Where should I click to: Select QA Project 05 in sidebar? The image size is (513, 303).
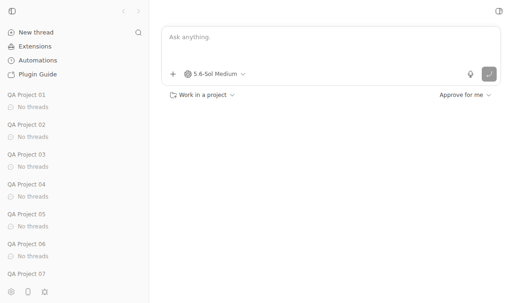27,214
